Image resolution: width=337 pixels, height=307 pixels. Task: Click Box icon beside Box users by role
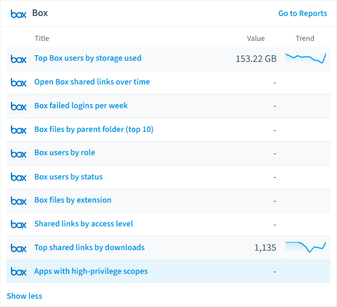click(x=19, y=153)
